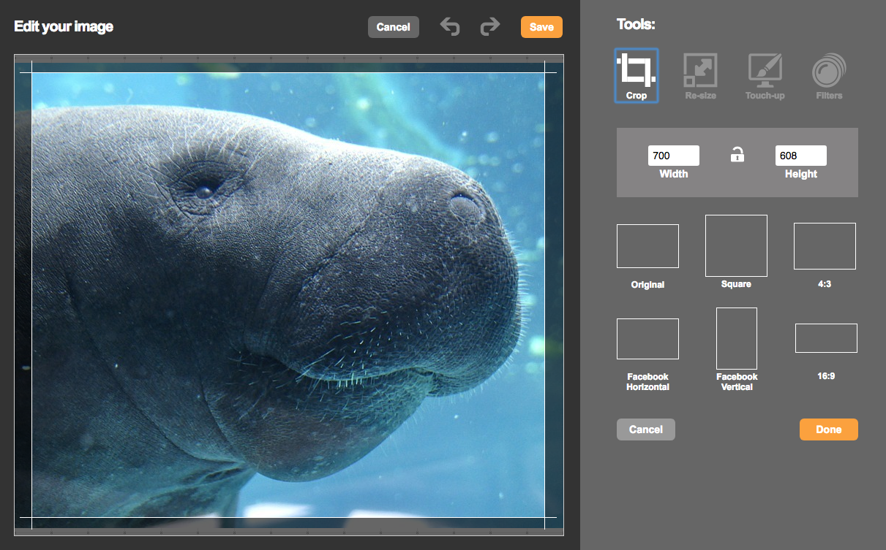Select the Crop tool
This screenshot has height=550, width=886.
pos(636,75)
